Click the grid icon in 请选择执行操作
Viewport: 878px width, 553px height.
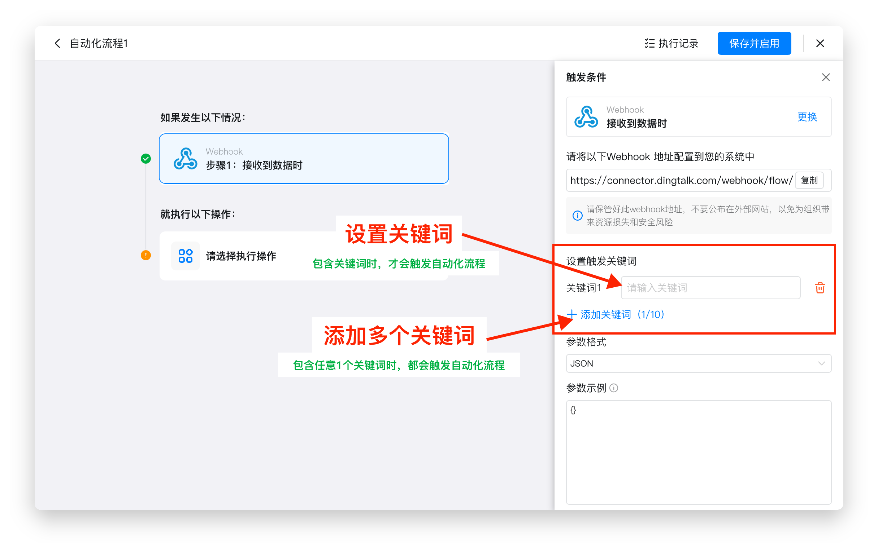click(x=186, y=256)
